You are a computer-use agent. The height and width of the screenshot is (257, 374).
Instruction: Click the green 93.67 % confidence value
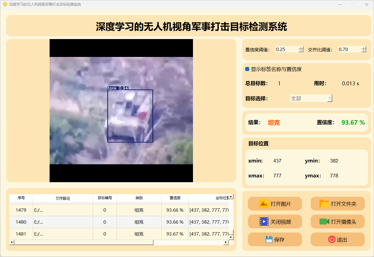click(x=353, y=123)
